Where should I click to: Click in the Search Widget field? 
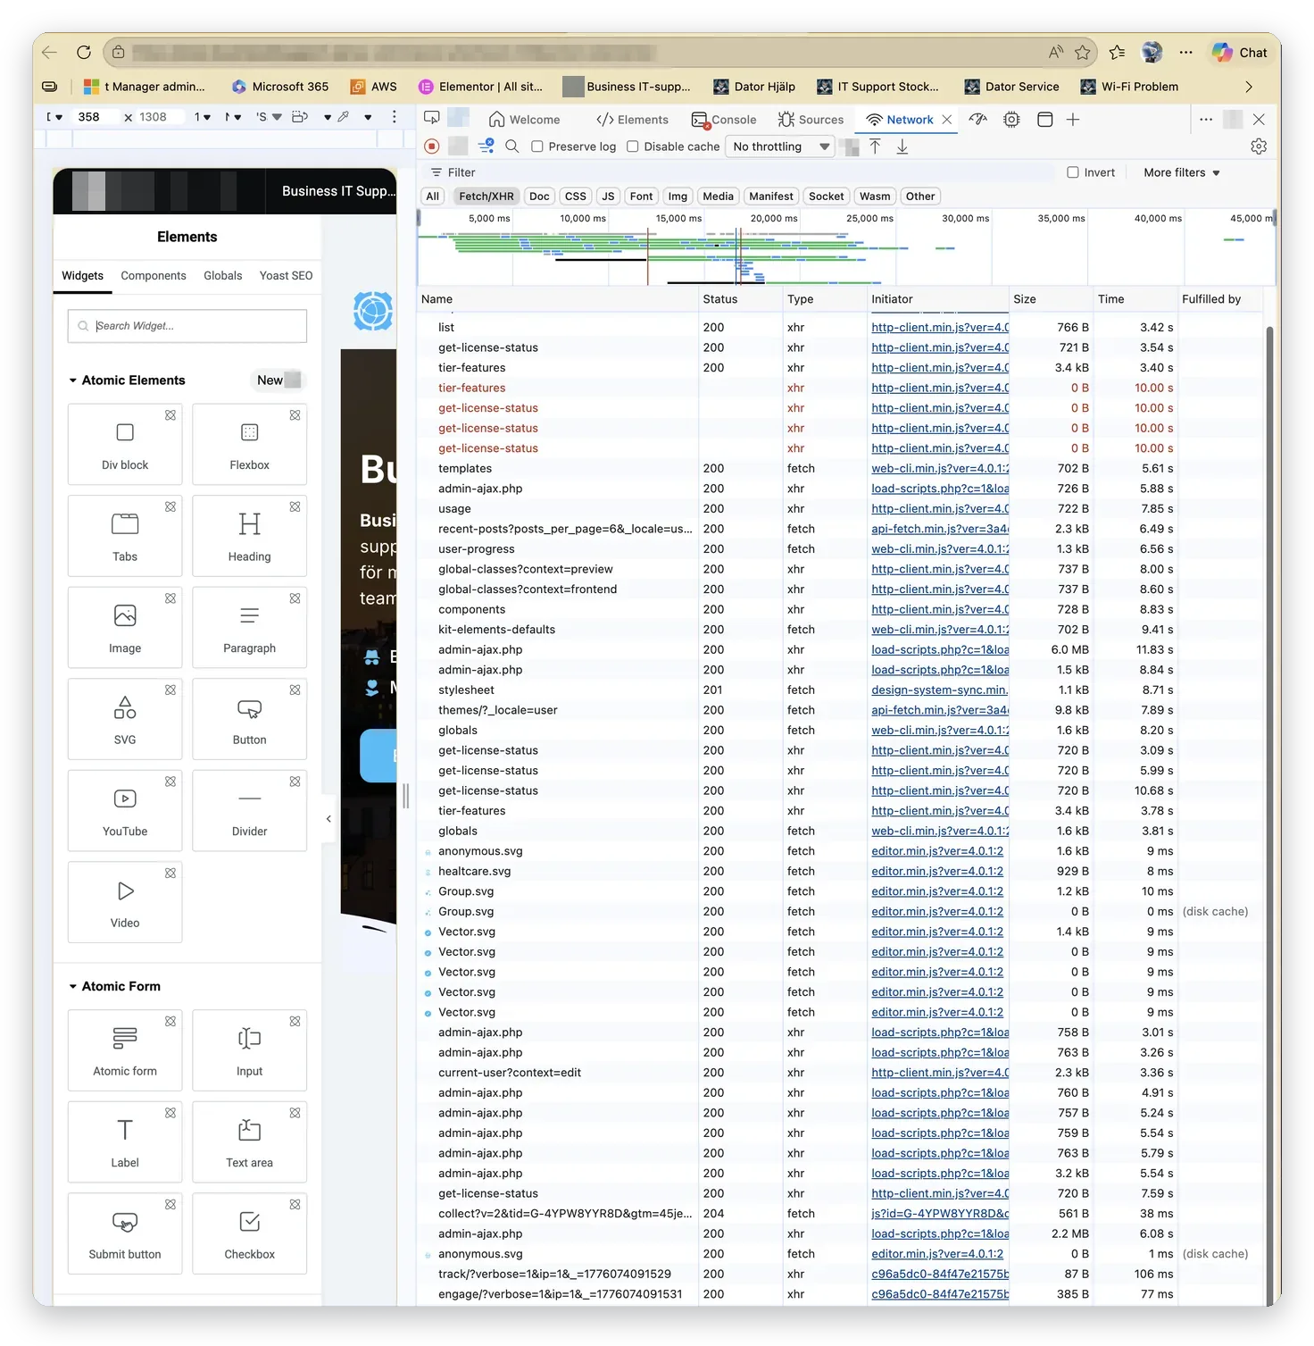point(187,326)
